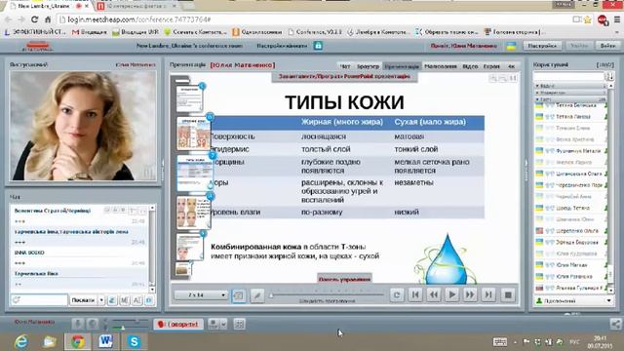624x351 pixels.
Task: Open dropdown next to camera mode icon
Action: click(x=223, y=325)
